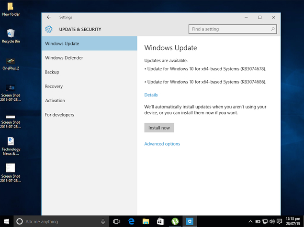
Task: Select the OnePlus_2 desktop icon
Action: (11, 64)
